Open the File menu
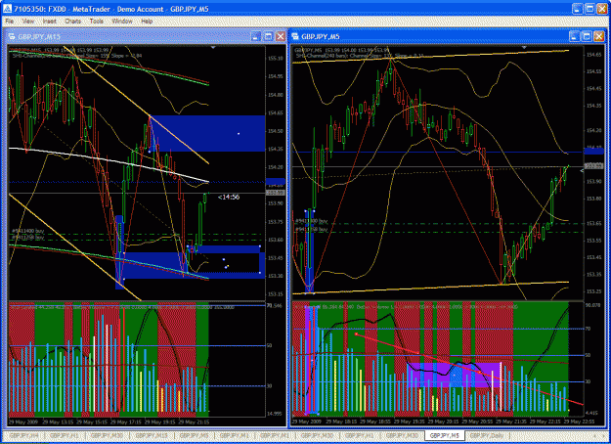 [x=10, y=22]
